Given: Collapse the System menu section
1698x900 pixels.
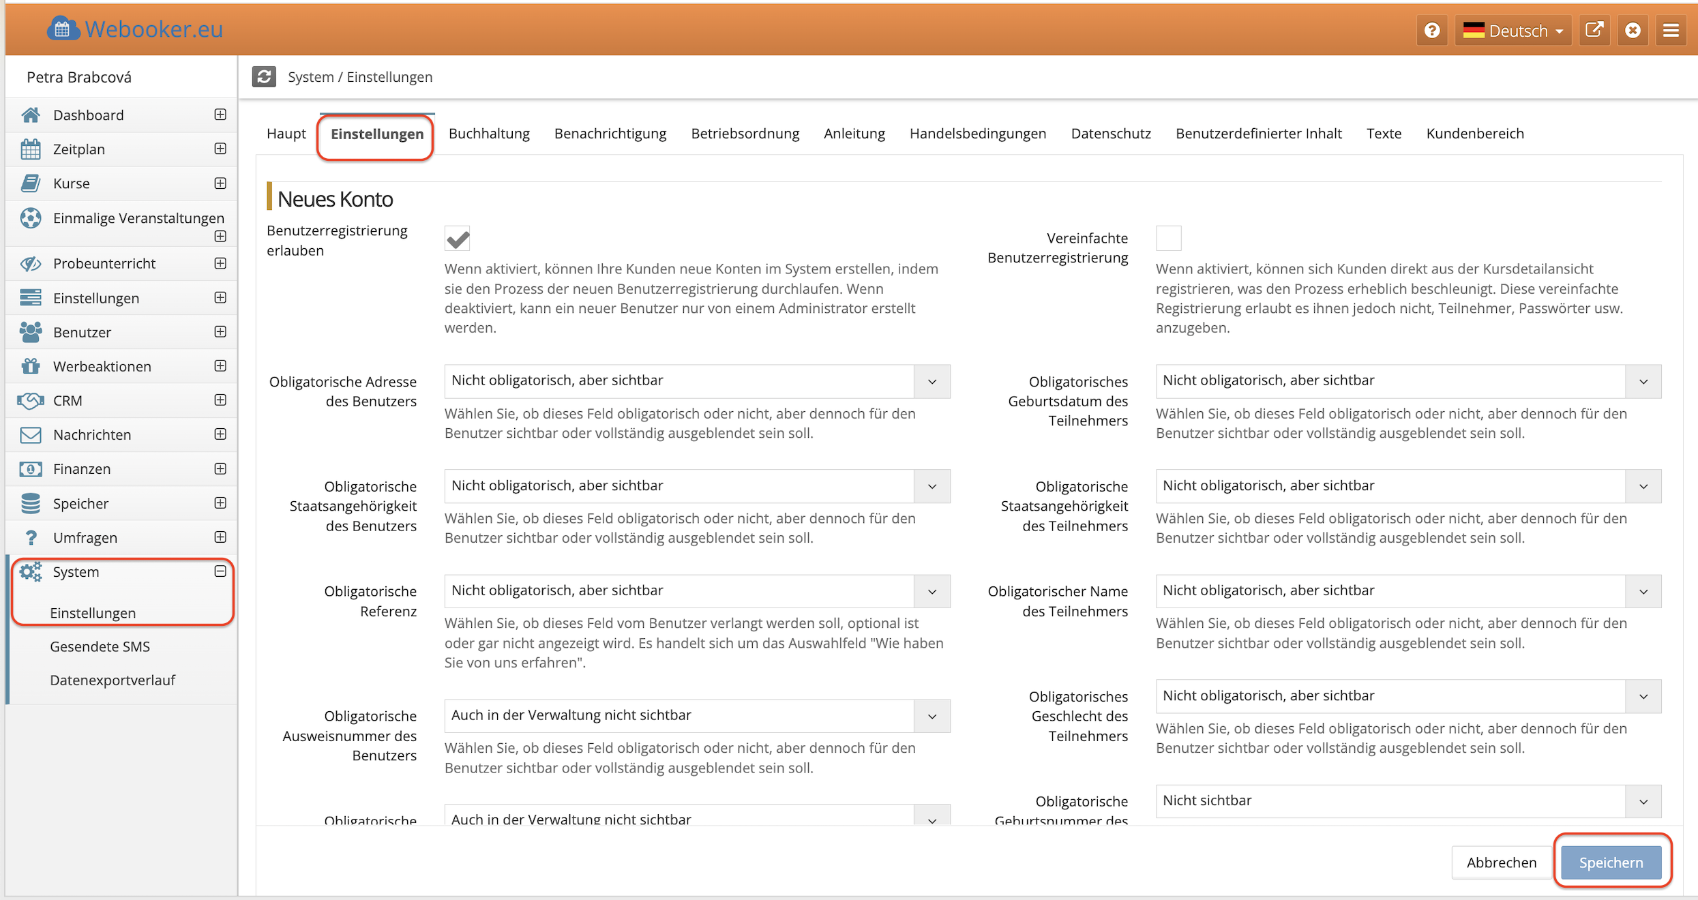Looking at the screenshot, I should pyautogui.click(x=220, y=571).
